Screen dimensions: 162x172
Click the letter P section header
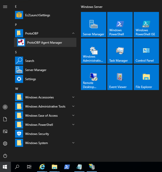pyautogui.click(x=16, y=25)
